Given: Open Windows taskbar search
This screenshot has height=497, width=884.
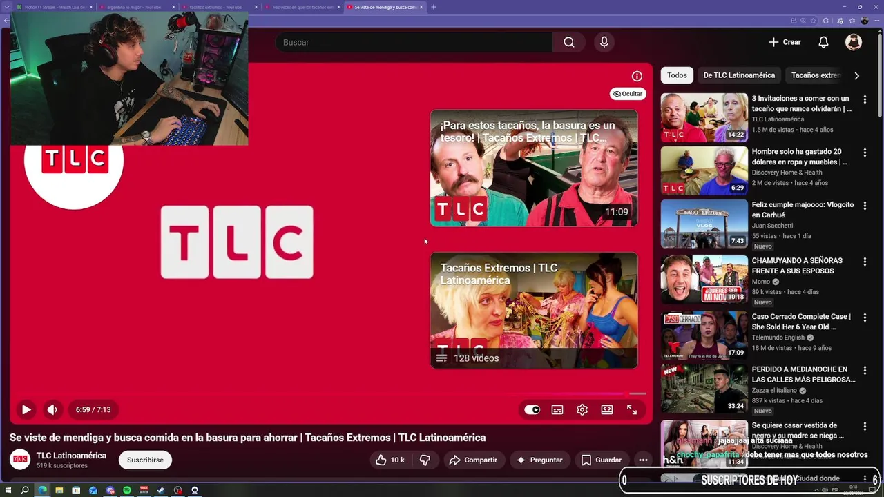Looking at the screenshot, I should point(25,490).
